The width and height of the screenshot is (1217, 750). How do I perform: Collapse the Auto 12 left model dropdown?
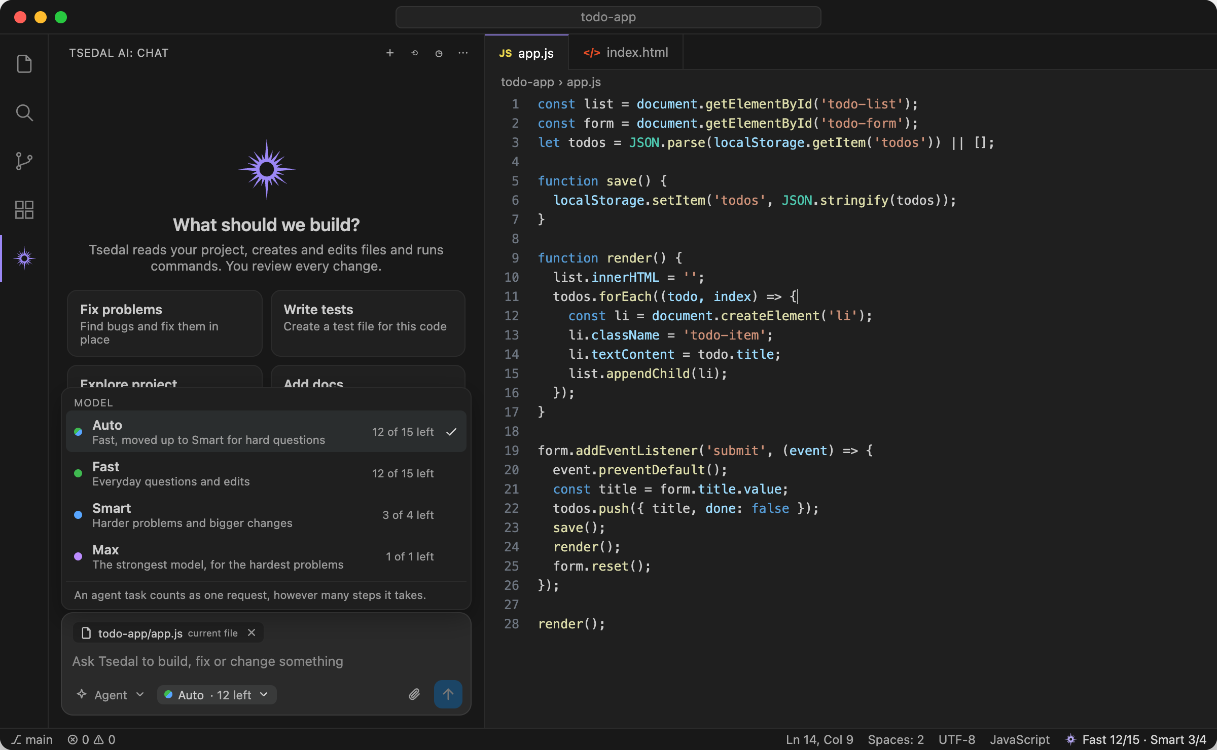point(217,695)
